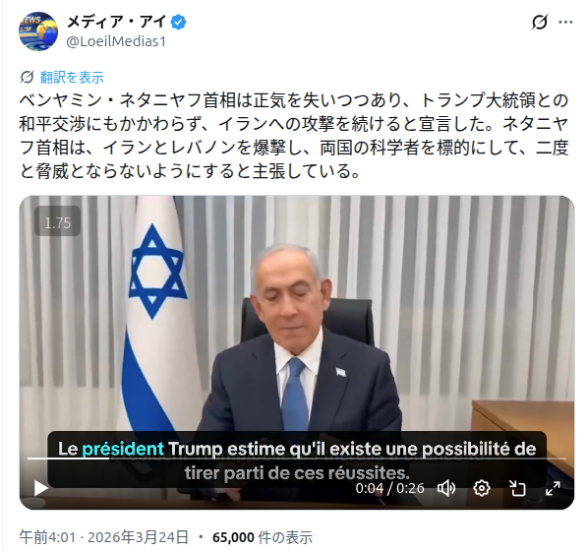Click the blue verified badge
The width and height of the screenshot is (587, 551).
pos(179,23)
